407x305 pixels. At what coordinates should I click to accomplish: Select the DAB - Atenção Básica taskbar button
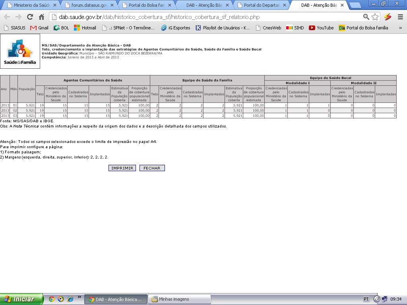(116, 299)
